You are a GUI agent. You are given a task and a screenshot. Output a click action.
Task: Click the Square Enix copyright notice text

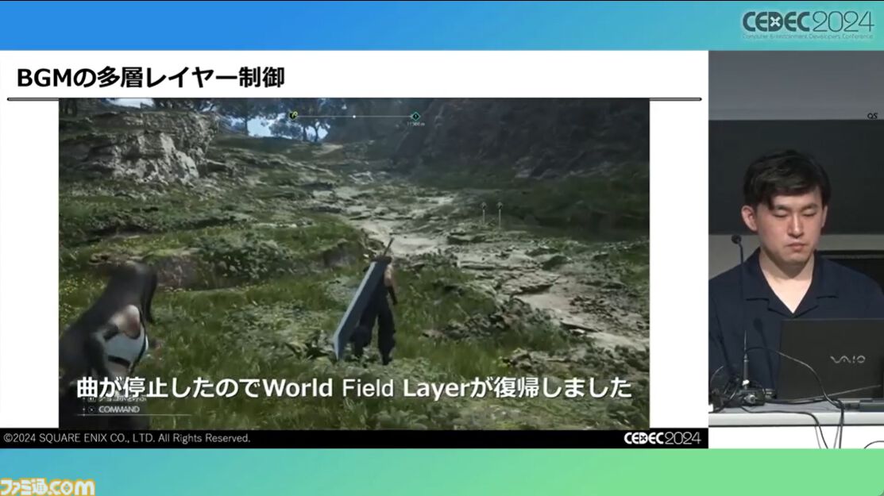click(x=127, y=438)
